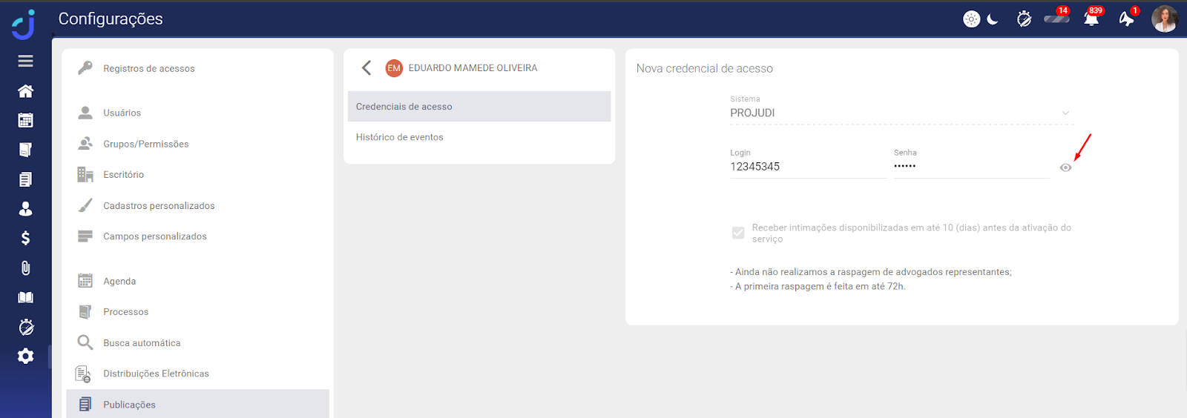The width and height of the screenshot is (1187, 418).
Task: Open the hamburger menu icon
Action: coord(25,61)
